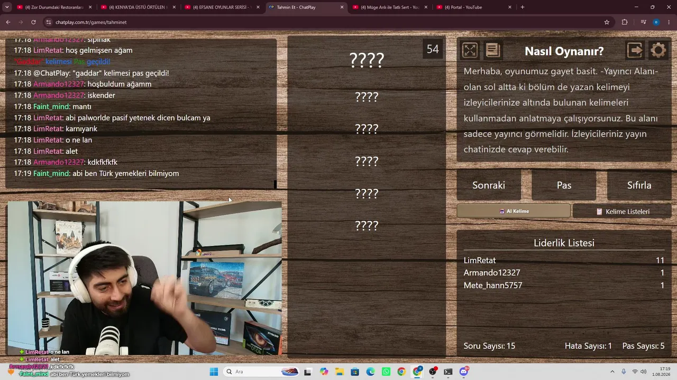
Task: Click the taskbar search box labeled Ara
Action: (x=262, y=372)
